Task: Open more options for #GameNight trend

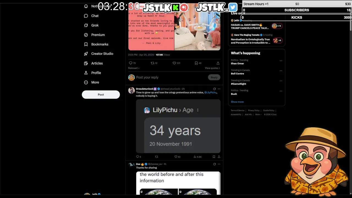Action: [x=281, y=81]
